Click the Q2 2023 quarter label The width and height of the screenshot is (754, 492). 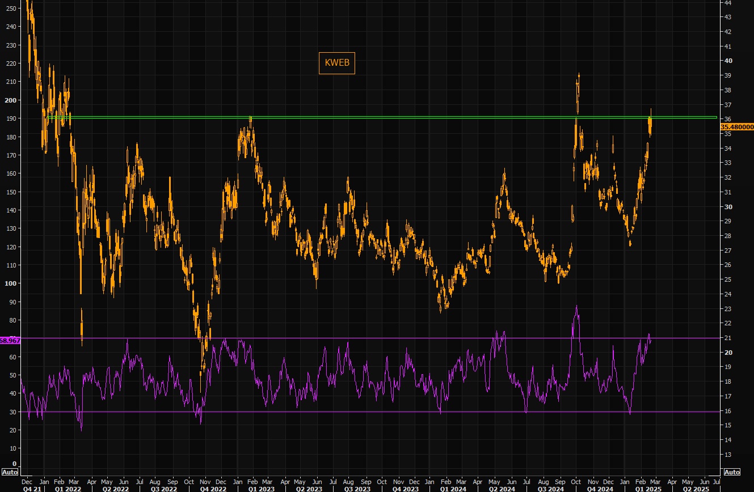coord(309,488)
